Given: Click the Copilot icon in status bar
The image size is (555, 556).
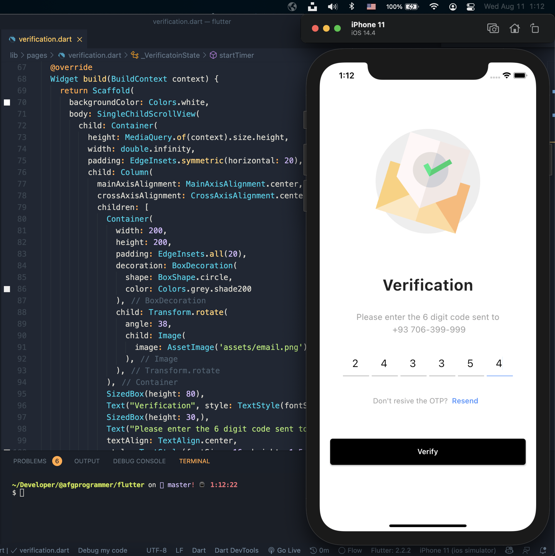Looking at the screenshot, I should (x=509, y=550).
